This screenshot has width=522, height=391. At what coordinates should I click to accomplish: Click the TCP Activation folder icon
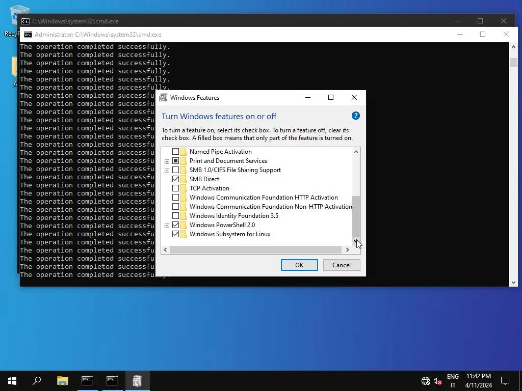tap(184, 188)
